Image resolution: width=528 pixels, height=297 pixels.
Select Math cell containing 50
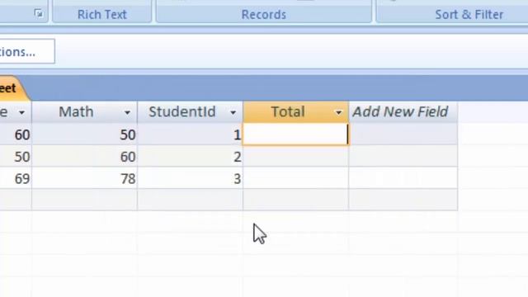84,134
